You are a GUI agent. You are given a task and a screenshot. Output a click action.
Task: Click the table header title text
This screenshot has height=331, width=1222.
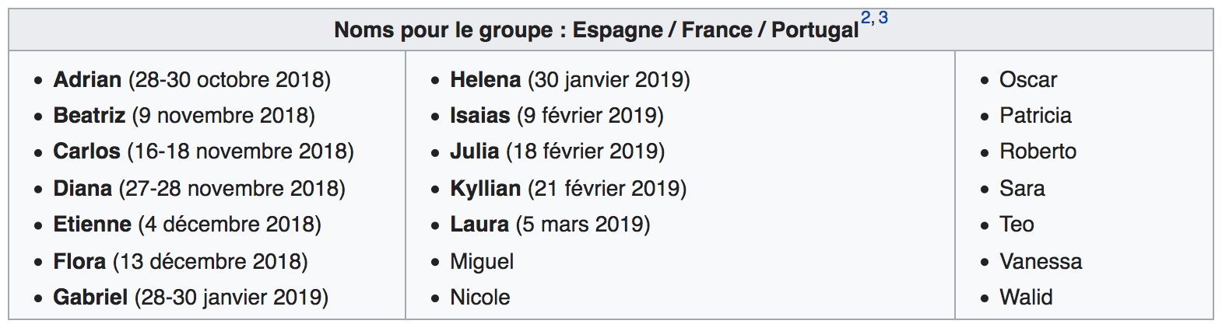[596, 30]
